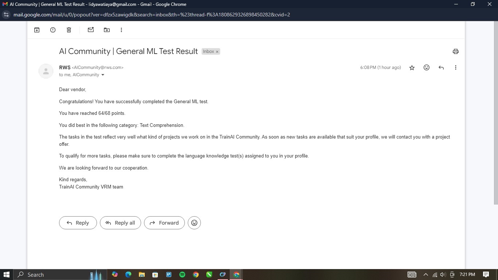
Task: Click the Chrome site information icon in address bar
Action: [6, 15]
